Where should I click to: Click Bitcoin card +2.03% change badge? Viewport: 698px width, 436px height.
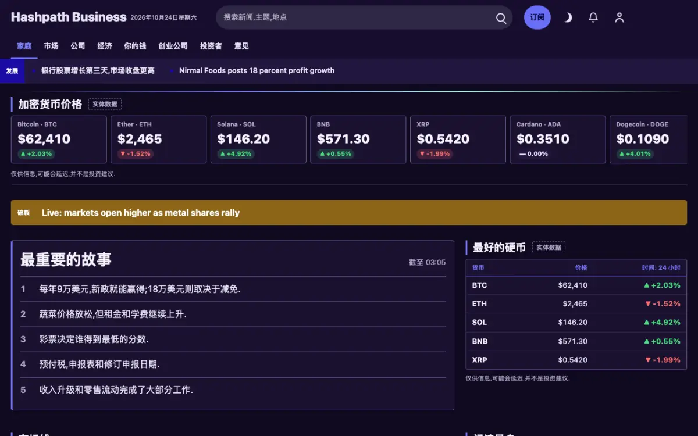(36, 154)
